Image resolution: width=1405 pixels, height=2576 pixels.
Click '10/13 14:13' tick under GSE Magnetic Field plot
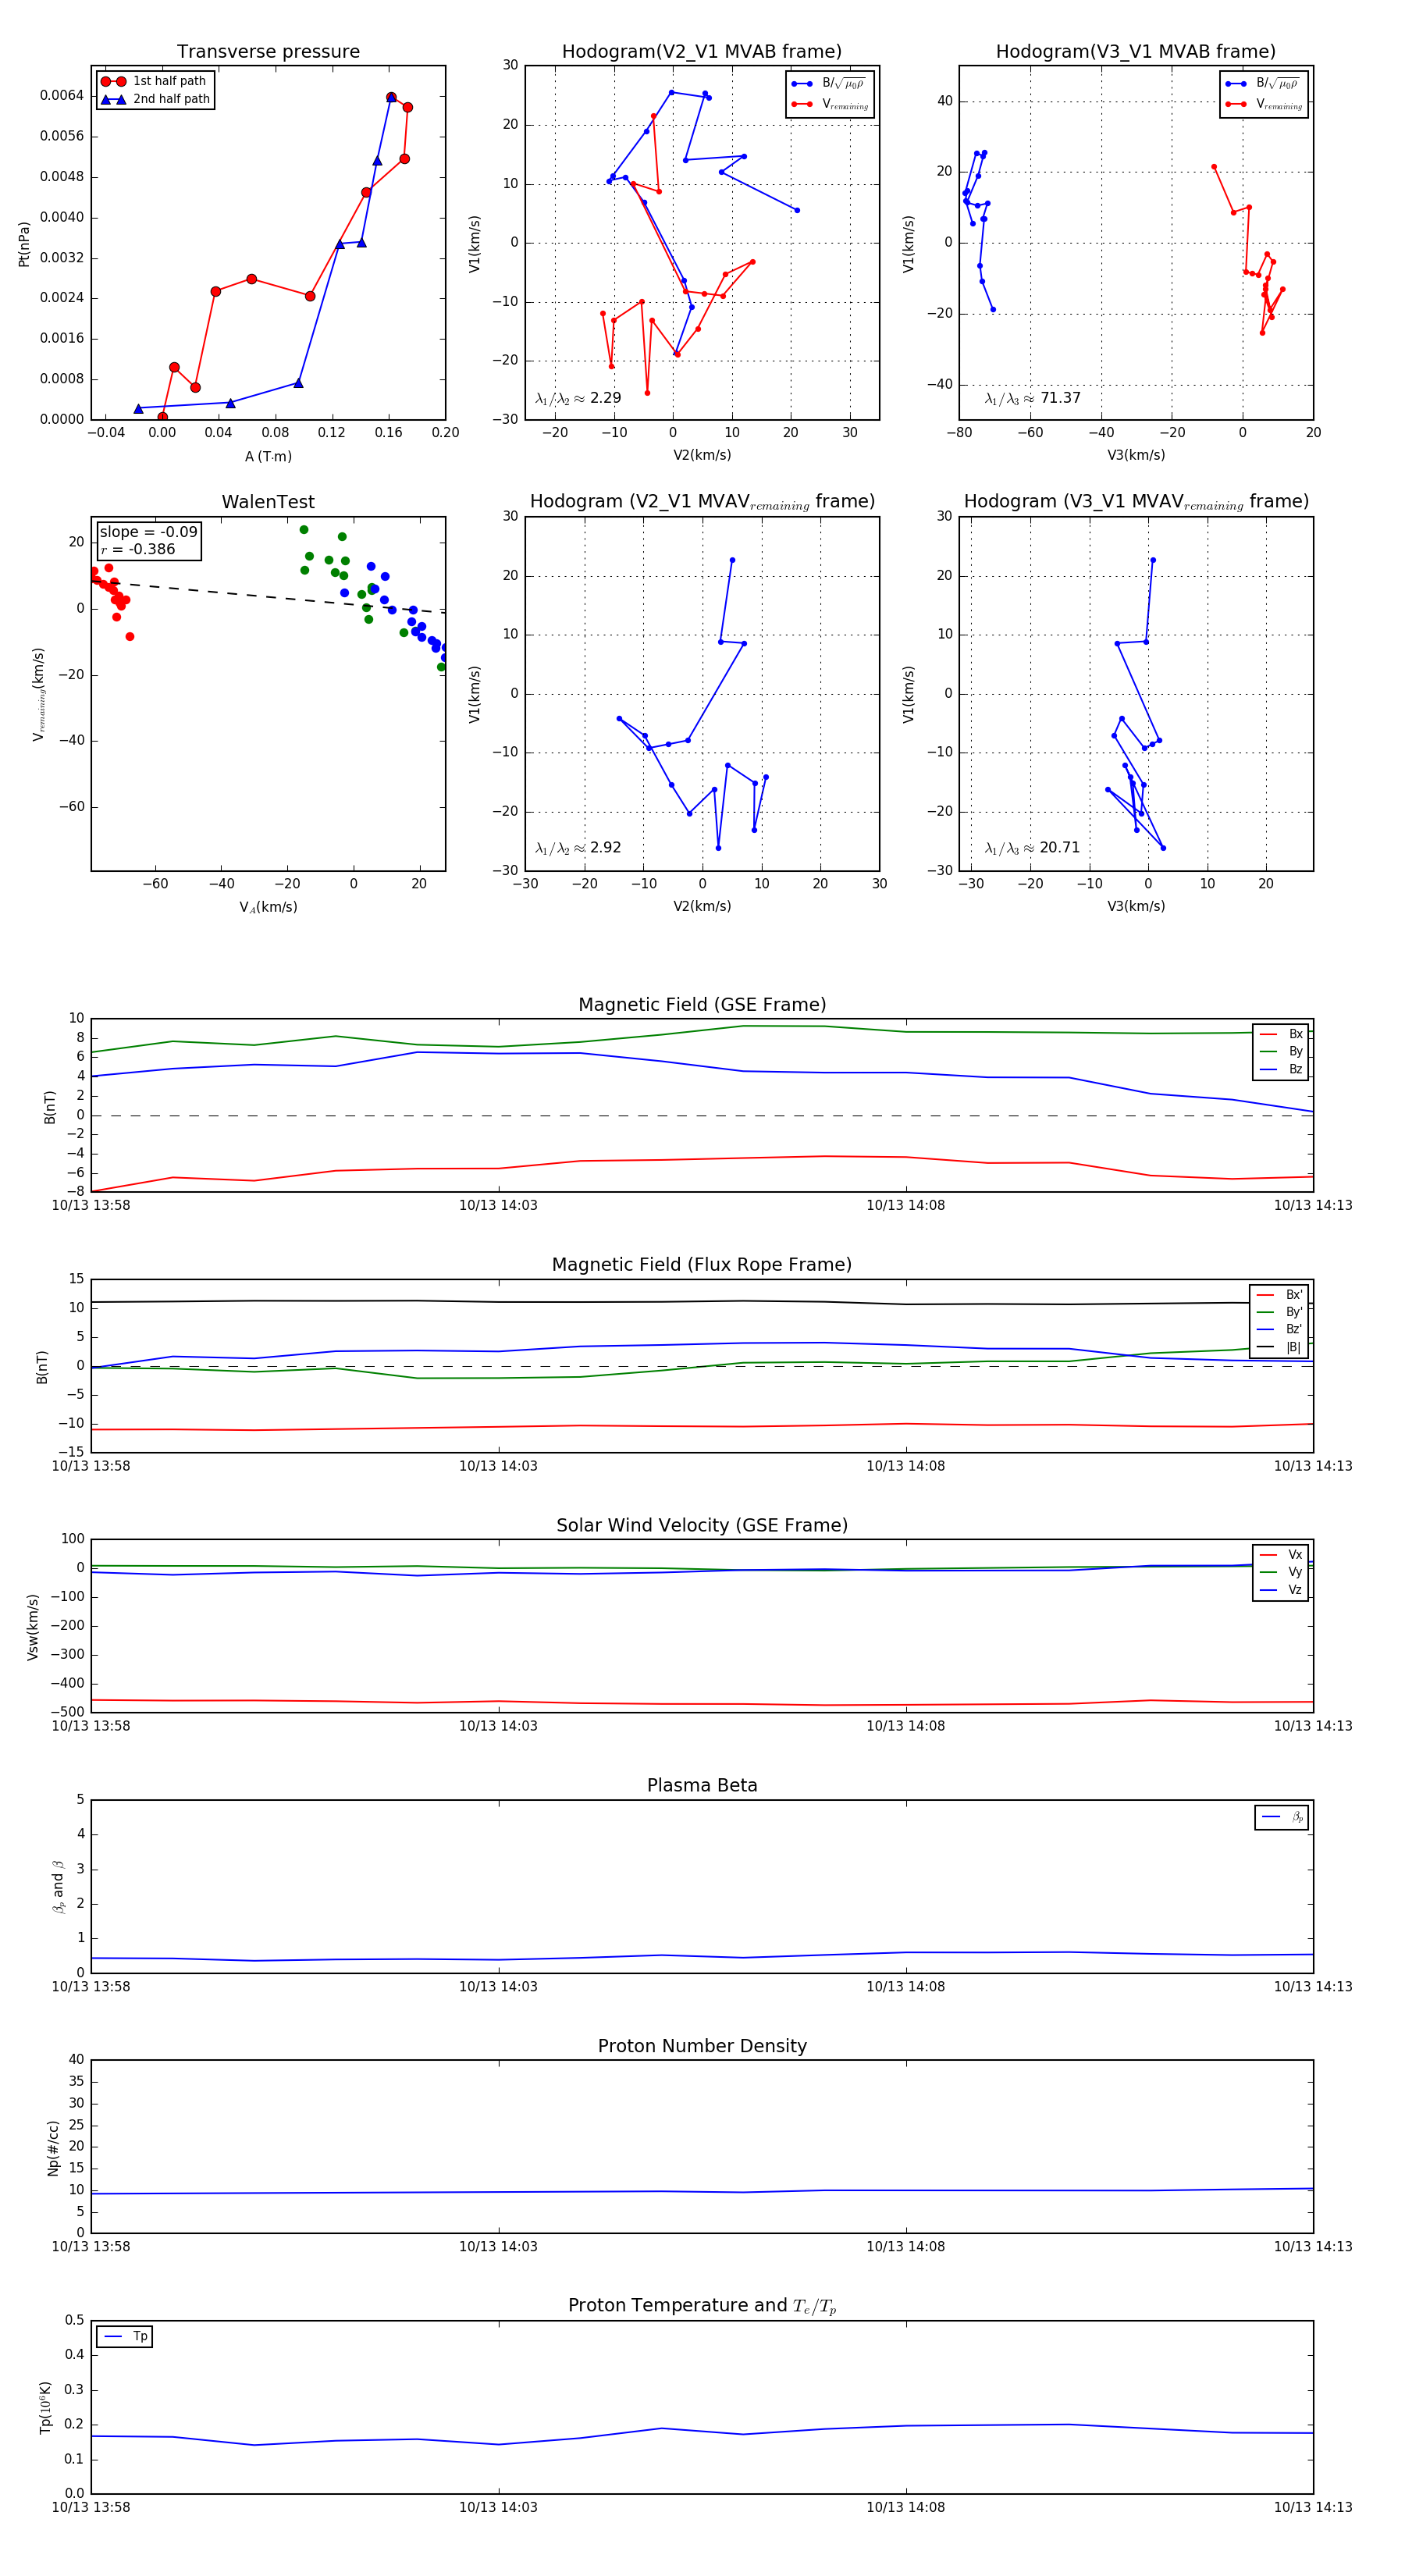[1313, 1205]
